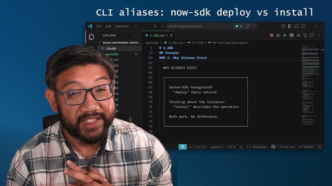Go forward with the right arrow

click(162, 26)
